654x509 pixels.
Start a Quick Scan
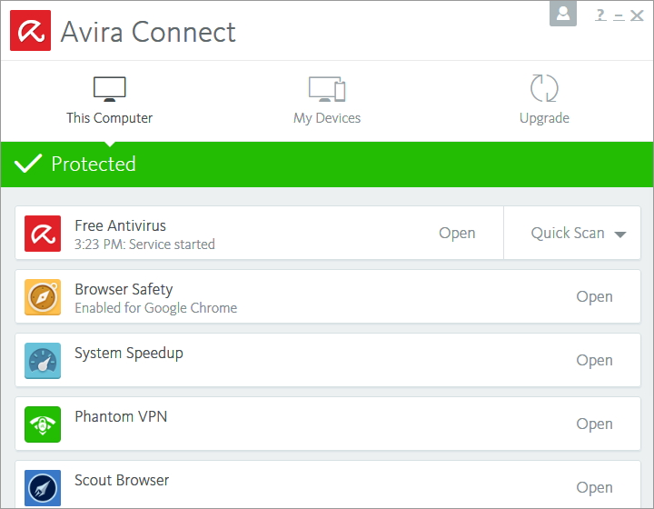(x=568, y=234)
